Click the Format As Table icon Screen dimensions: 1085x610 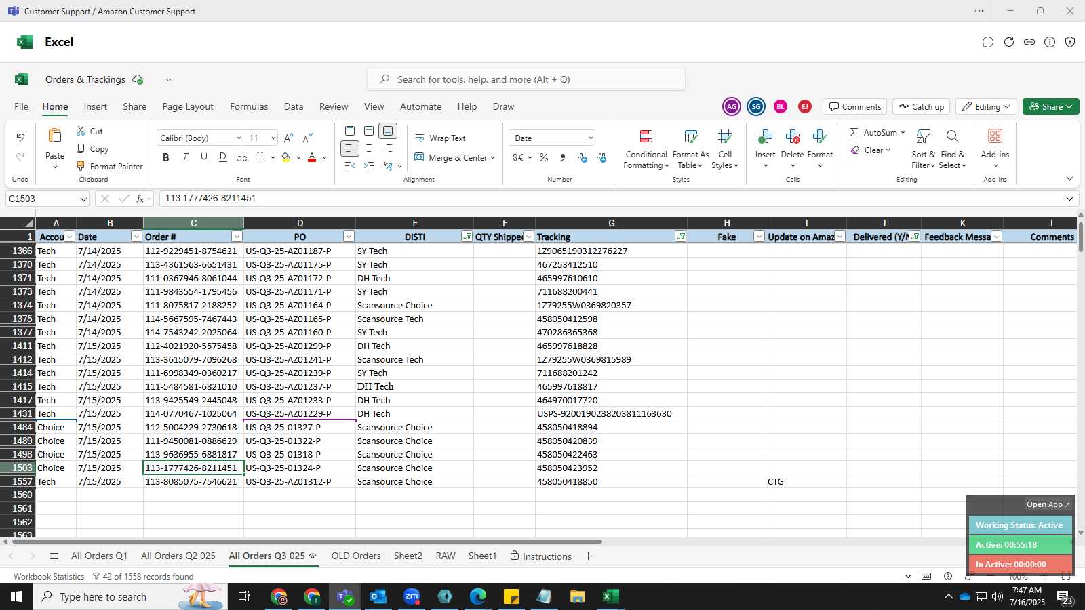[690, 137]
